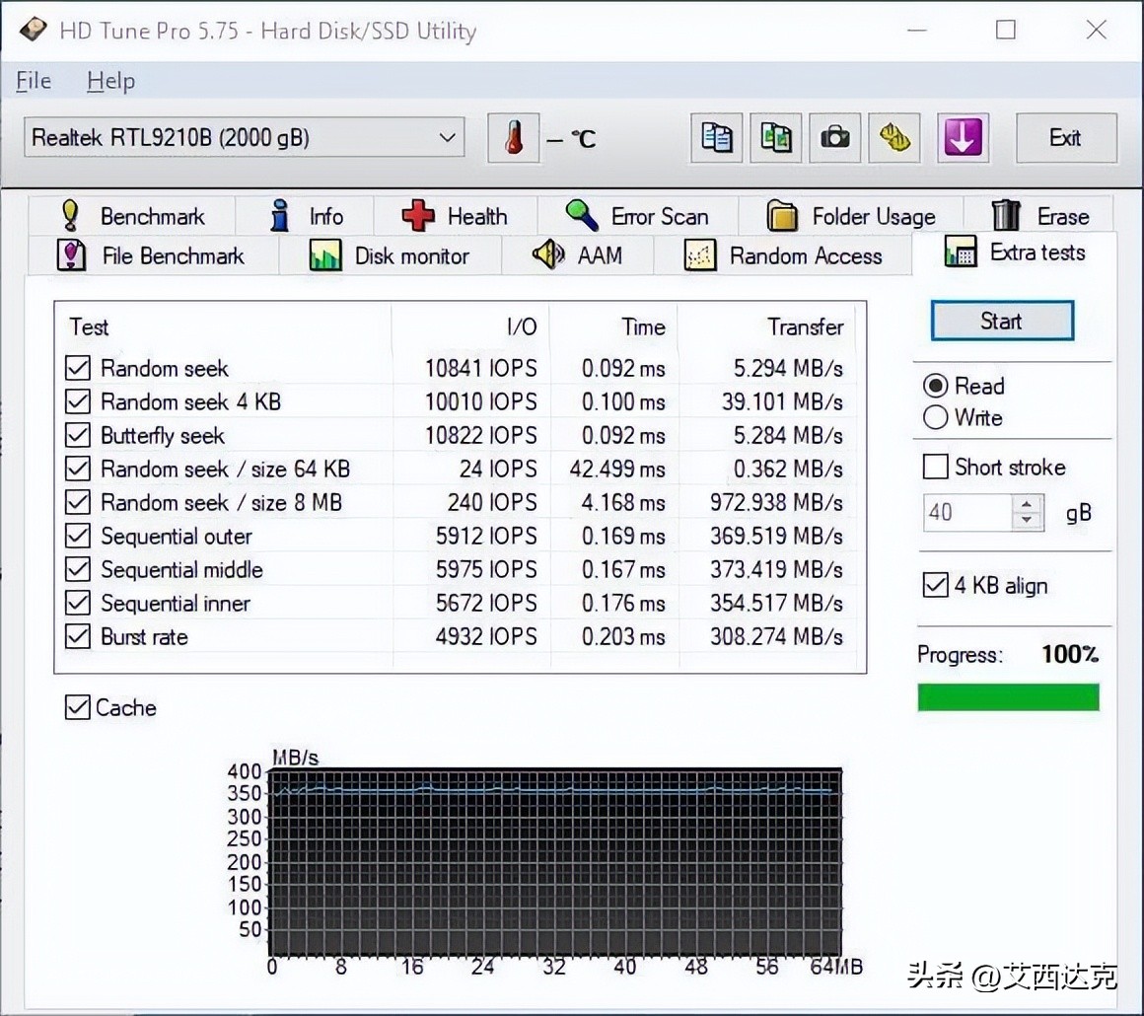
Task: Click the gB stepper up arrow
Action: point(1027,504)
